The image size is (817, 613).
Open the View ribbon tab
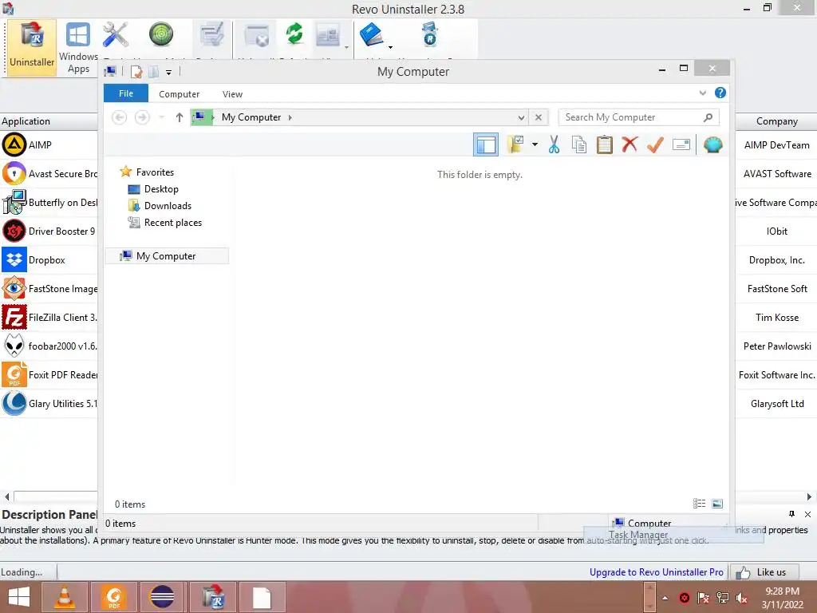point(232,94)
